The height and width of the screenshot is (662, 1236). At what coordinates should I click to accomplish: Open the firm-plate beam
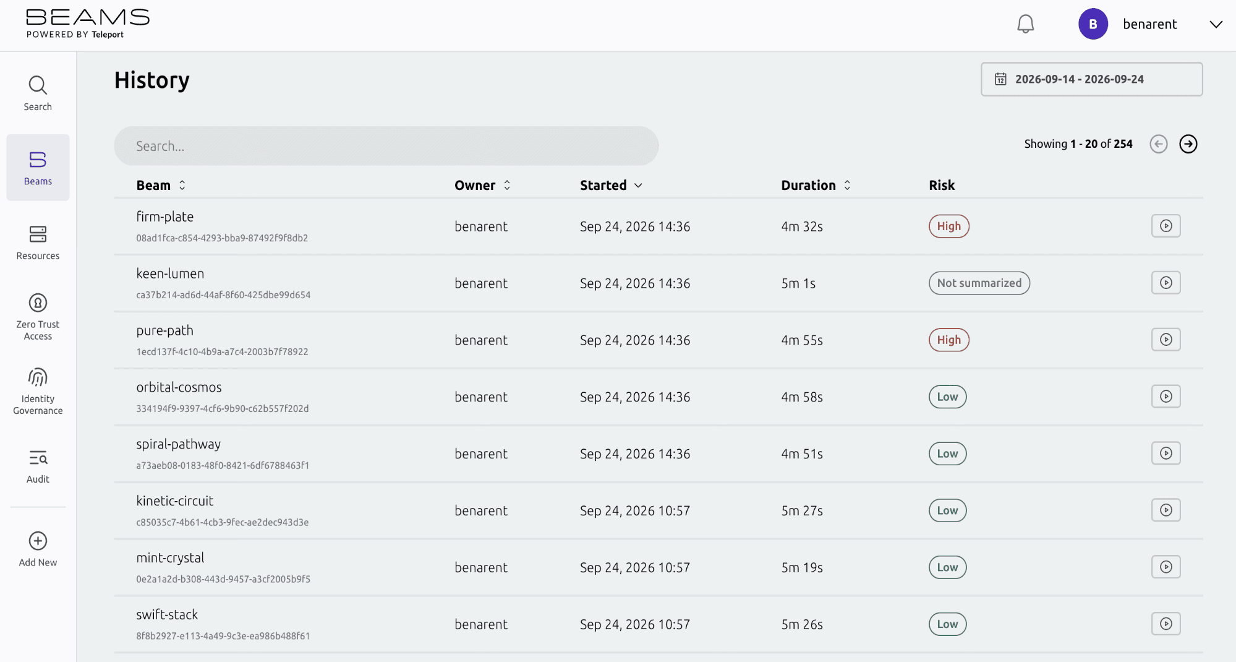[x=658, y=226]
